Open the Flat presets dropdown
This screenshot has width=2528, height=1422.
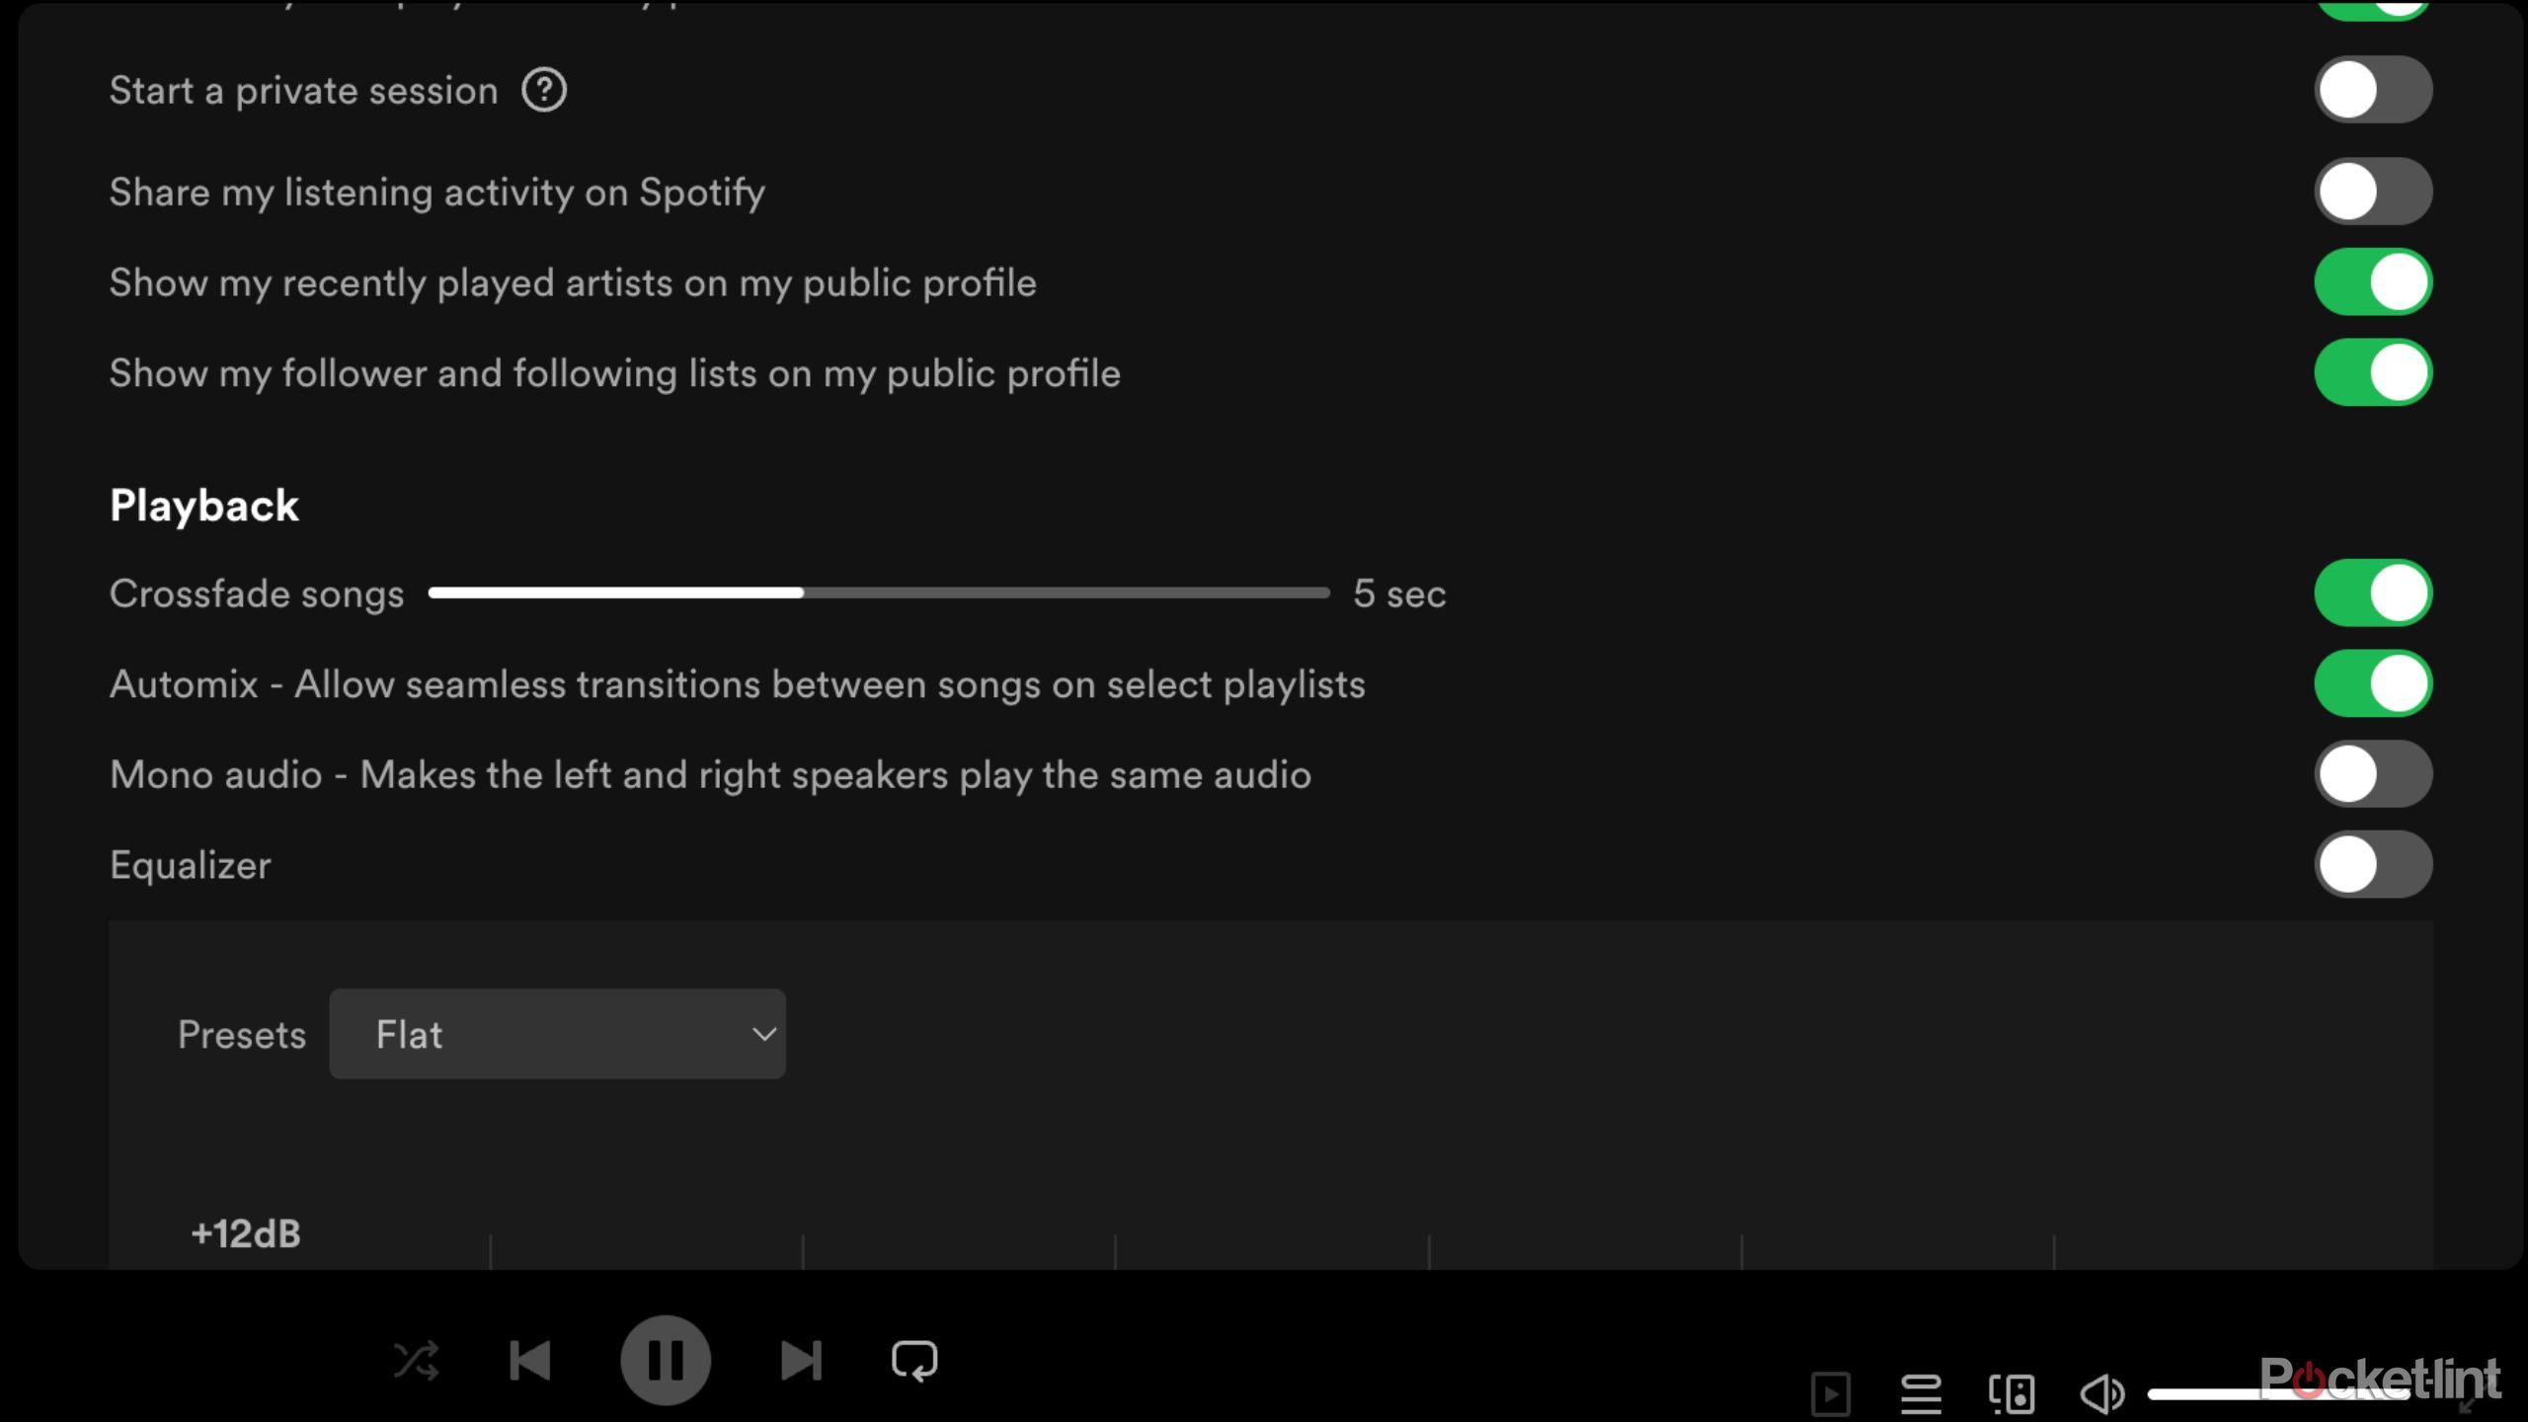click(x=557, y=1034)
